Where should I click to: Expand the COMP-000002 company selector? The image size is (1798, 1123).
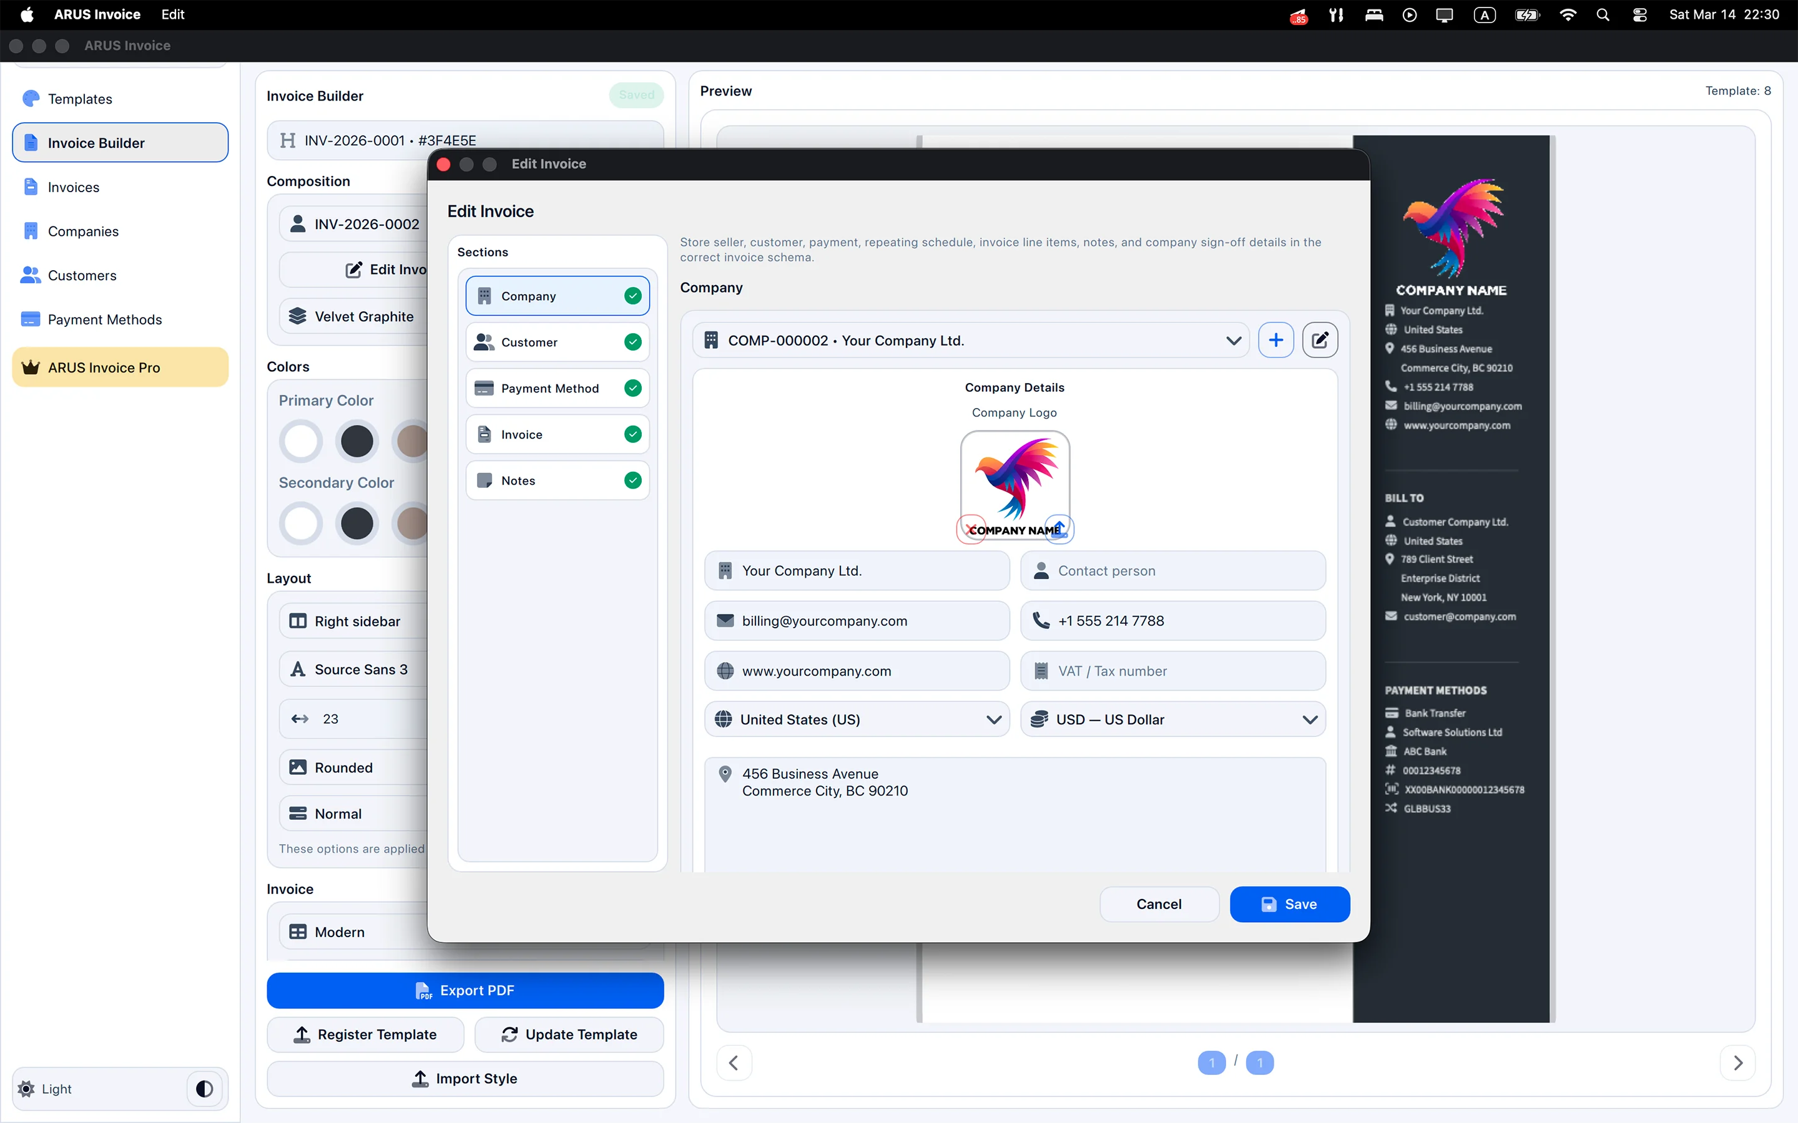(1234, 340)
